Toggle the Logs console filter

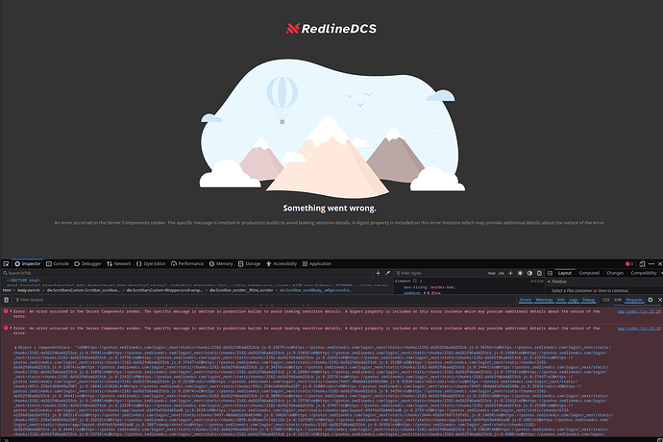(x=574, y=300)
